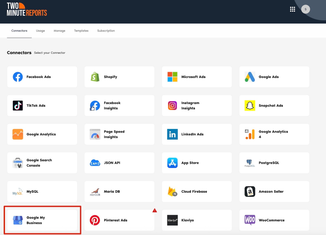Click the LinkedIn Ads label
The image size is (326, 235).
click(x=192, y=134)
